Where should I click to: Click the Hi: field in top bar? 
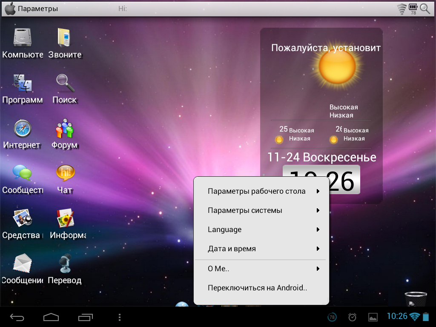(123, 9)
